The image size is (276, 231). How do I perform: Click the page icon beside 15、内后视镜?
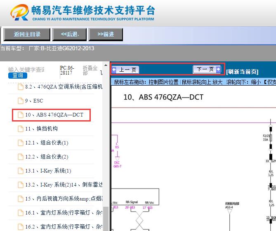pyautogui.click(x=21, y=199)
